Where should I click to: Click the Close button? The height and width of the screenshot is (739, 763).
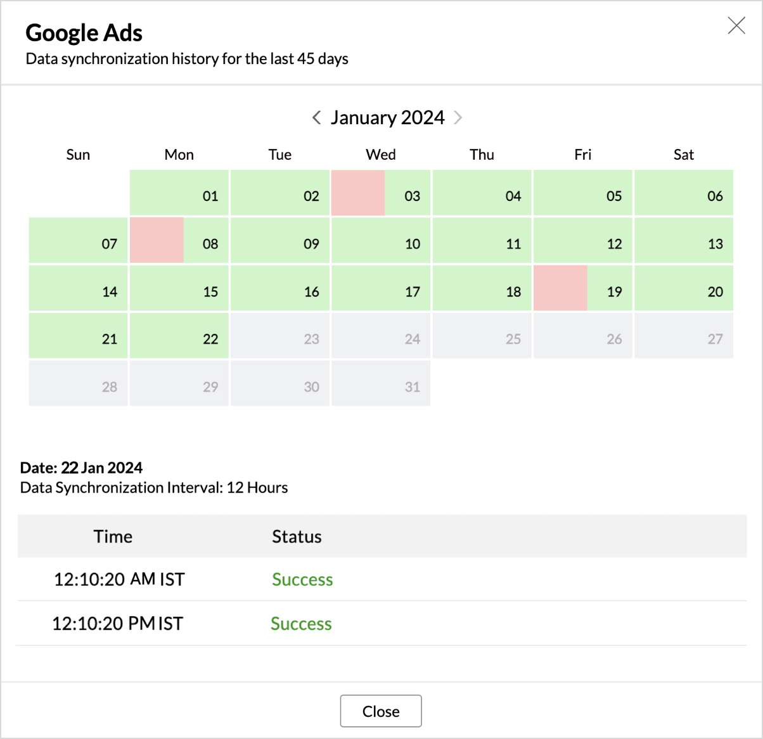click(x=381, y=711)
